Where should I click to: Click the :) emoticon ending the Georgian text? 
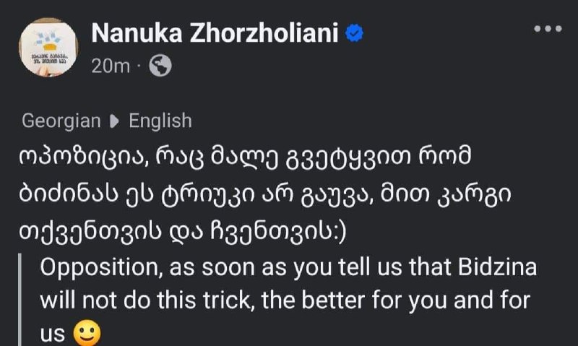click(340, 233)
